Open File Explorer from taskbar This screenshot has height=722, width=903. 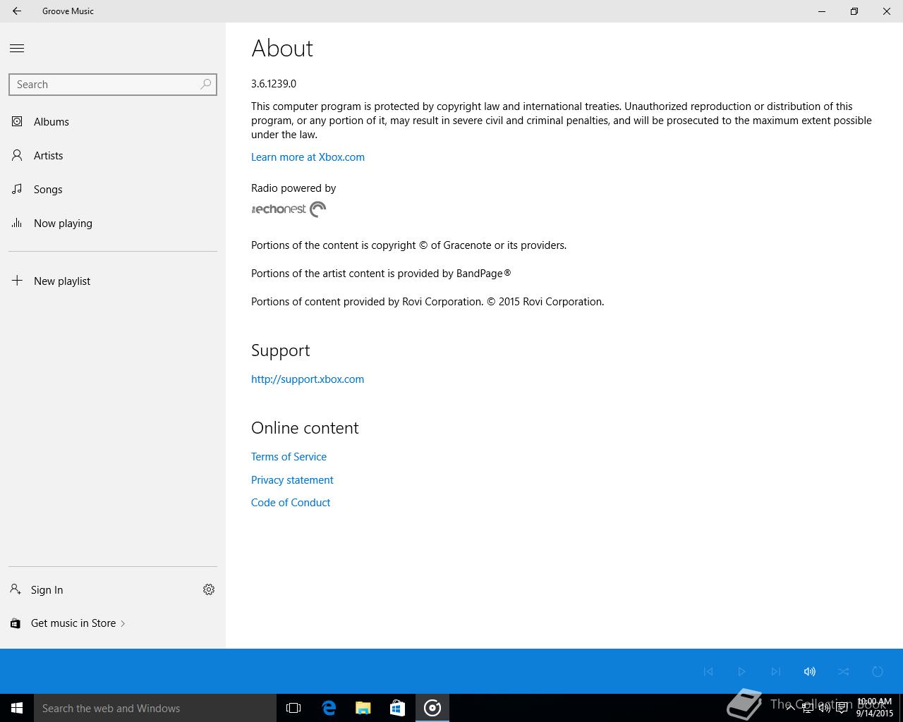[x=363, y=708]
